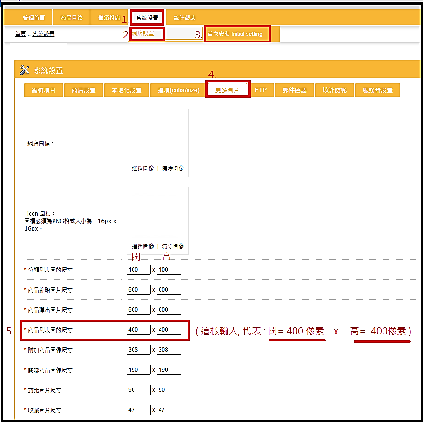Click 首頁 breadcrumb link
The height and width of the screenshot is (422, 423).
point(20,34)
